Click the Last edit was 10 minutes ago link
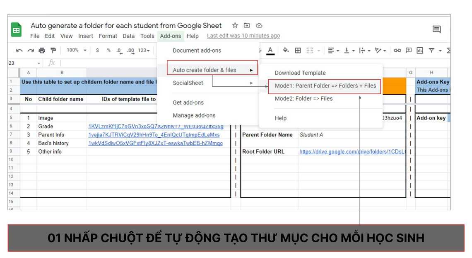 (x=243, y=36)
